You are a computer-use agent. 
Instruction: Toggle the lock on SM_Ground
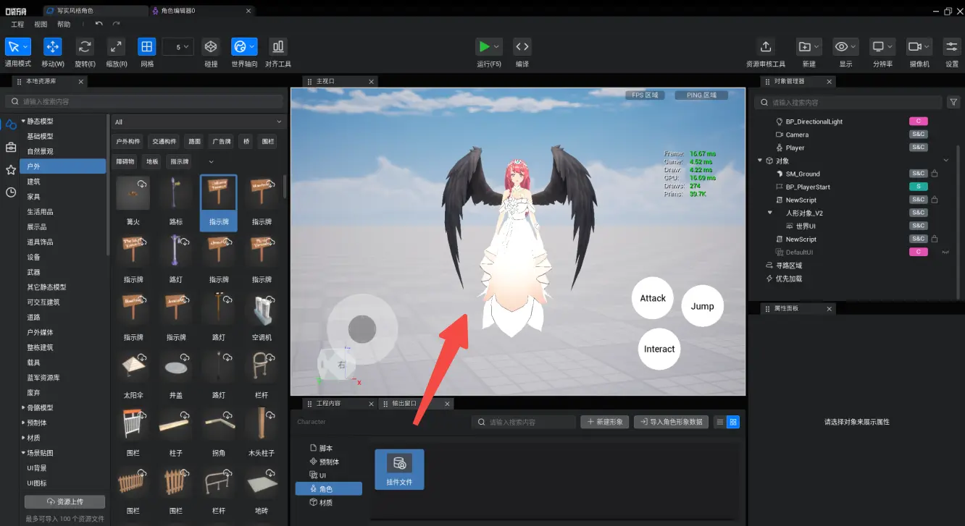[x=935, y=174]
